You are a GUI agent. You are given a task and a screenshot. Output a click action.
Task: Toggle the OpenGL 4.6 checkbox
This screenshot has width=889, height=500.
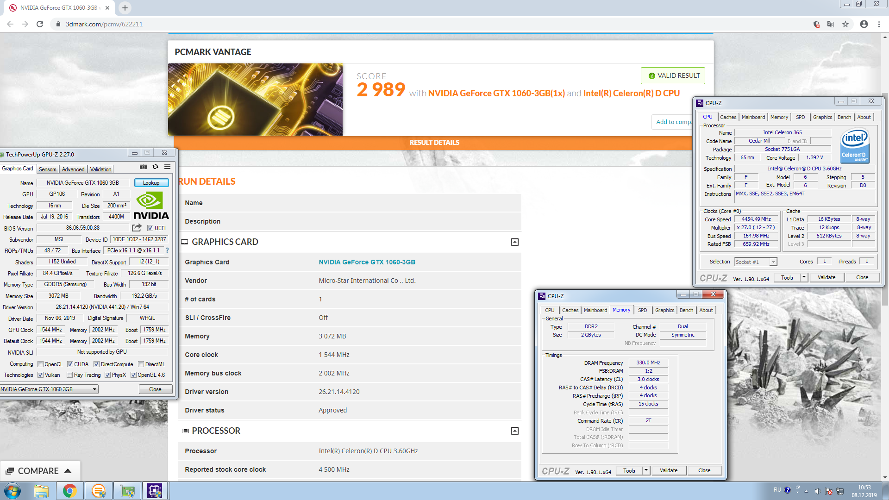pyautogui.click(x=133, y=375)
